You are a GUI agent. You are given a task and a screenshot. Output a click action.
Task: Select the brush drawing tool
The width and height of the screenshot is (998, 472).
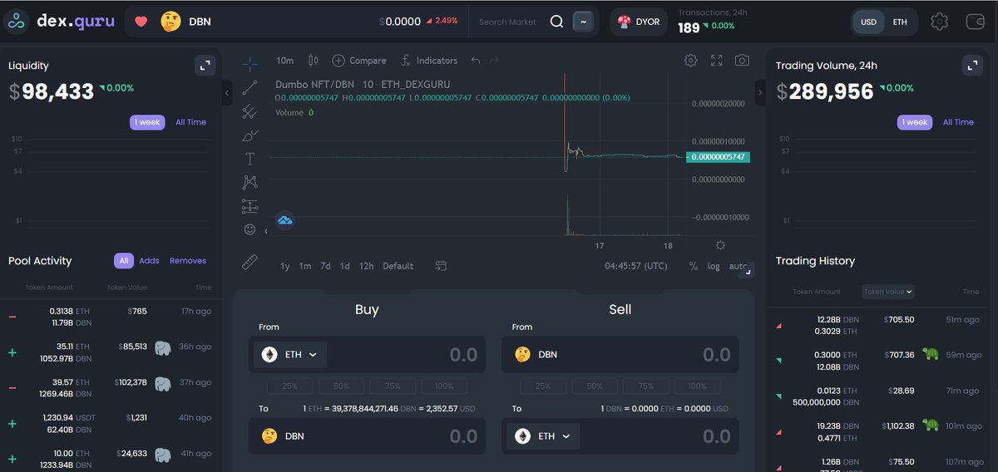pos(249,135)
